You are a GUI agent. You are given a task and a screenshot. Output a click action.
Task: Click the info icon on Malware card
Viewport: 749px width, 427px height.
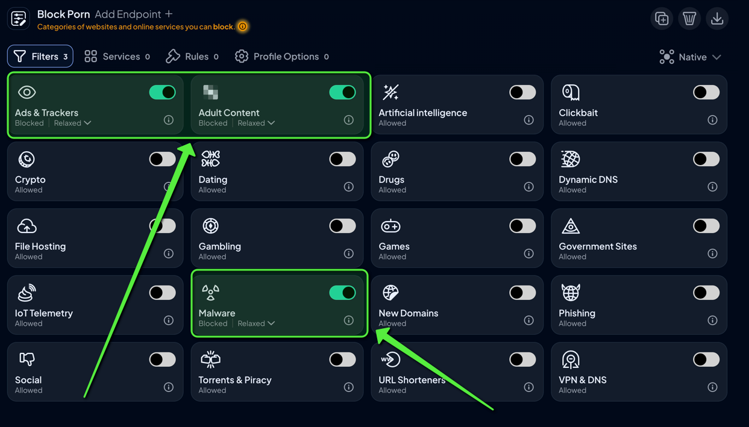[x=348, y=320]
